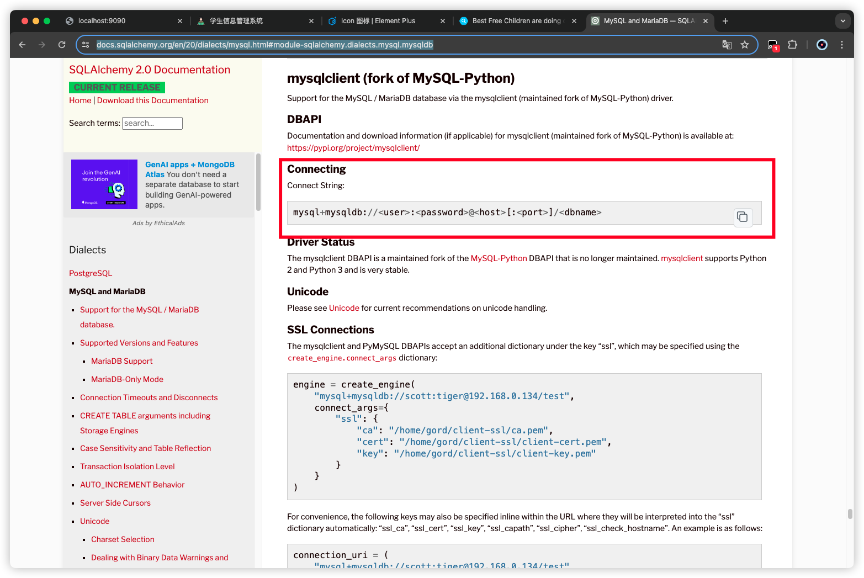
Task: Open Download this Documentation link
Action: 153,100
